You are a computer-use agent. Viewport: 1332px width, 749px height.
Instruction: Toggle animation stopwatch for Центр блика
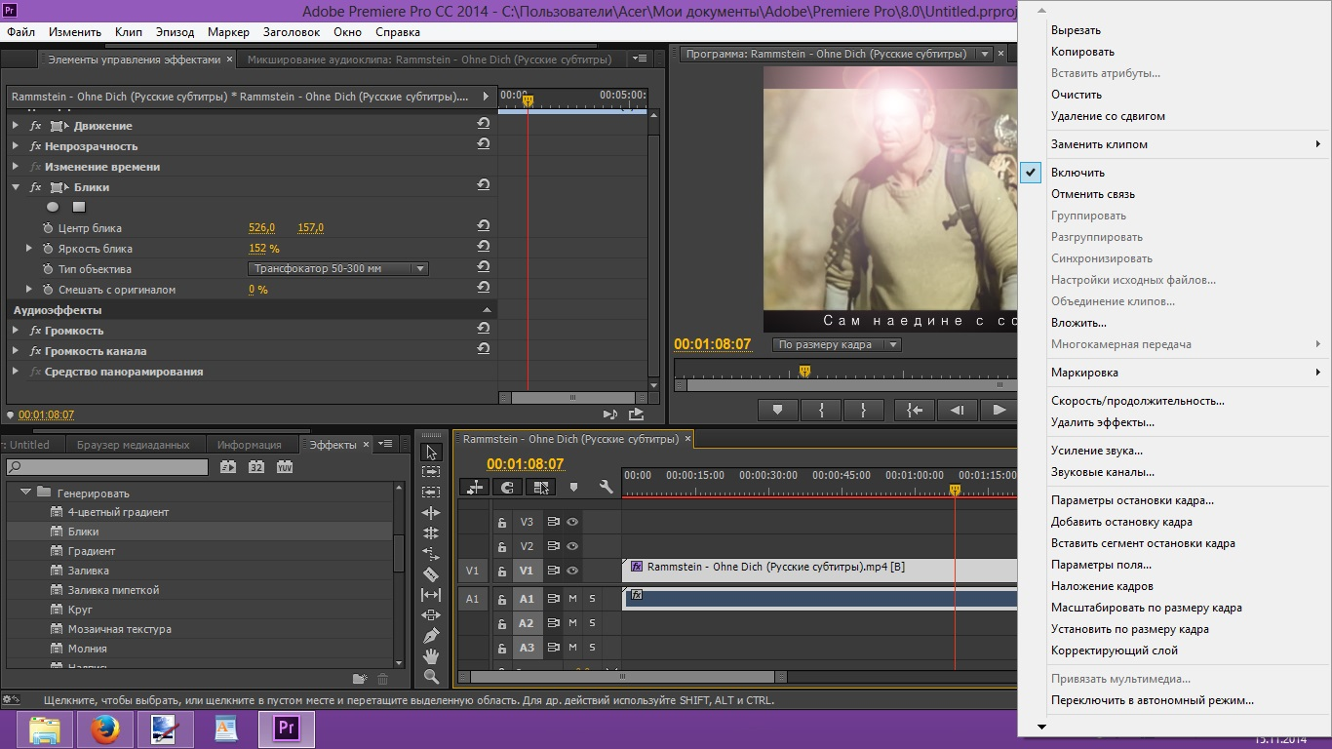point(48,228)
